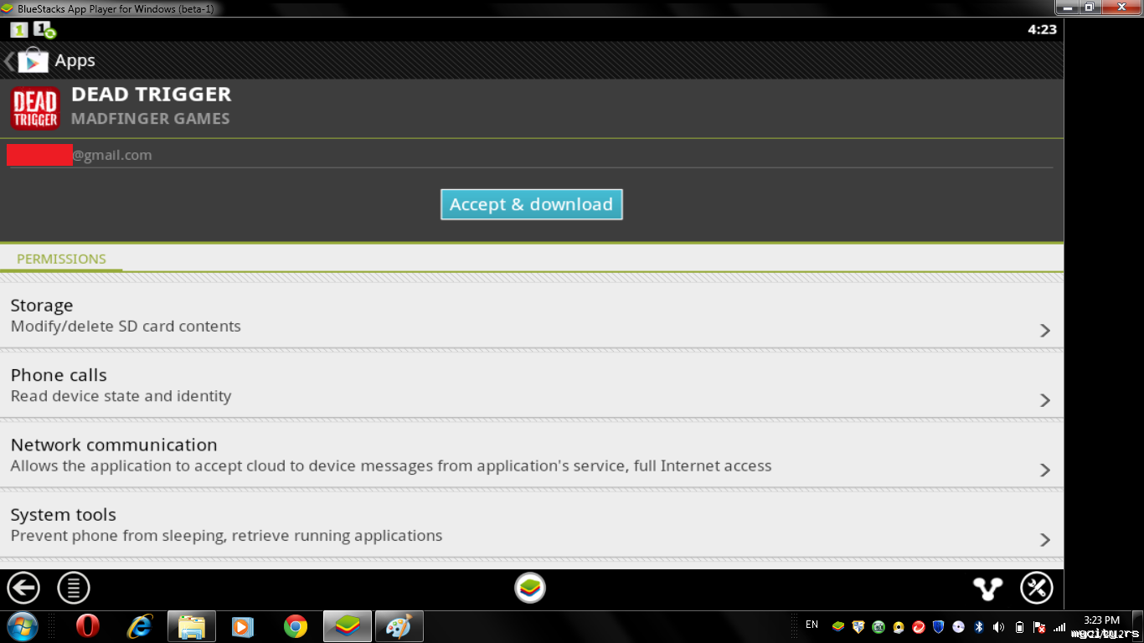This screenshot has height=643, width=1144.
Task: Click the blue shield tray icon
Action: click(x=938, y=626)
